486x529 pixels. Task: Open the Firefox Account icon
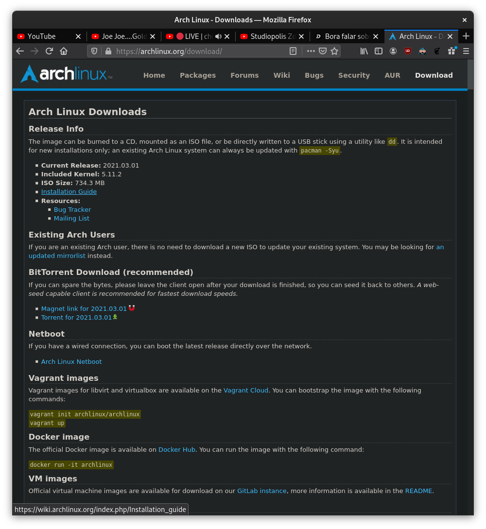click(393, 51)
